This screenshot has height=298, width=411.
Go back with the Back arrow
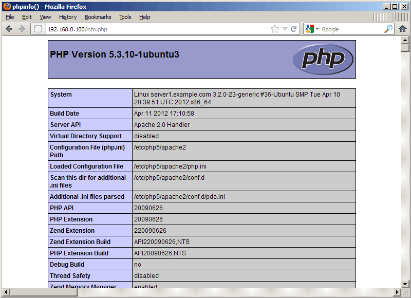(9, 29)
